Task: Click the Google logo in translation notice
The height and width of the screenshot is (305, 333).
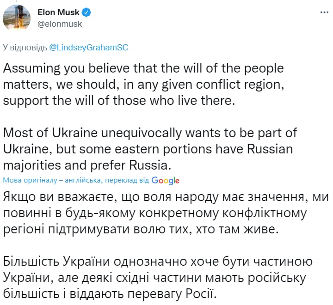Action: click(x=165, y=181)
